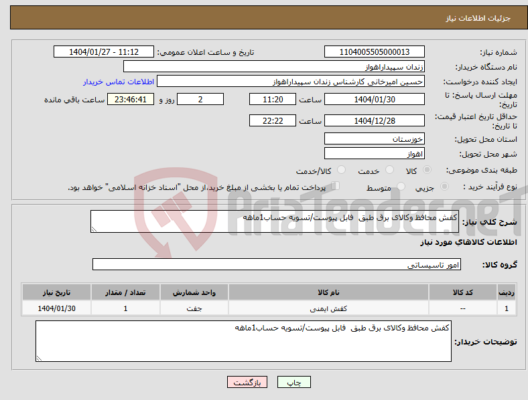Click the تاریخ نیاز column header
Viewport: 528px width, 400px height.
[56, 292]
